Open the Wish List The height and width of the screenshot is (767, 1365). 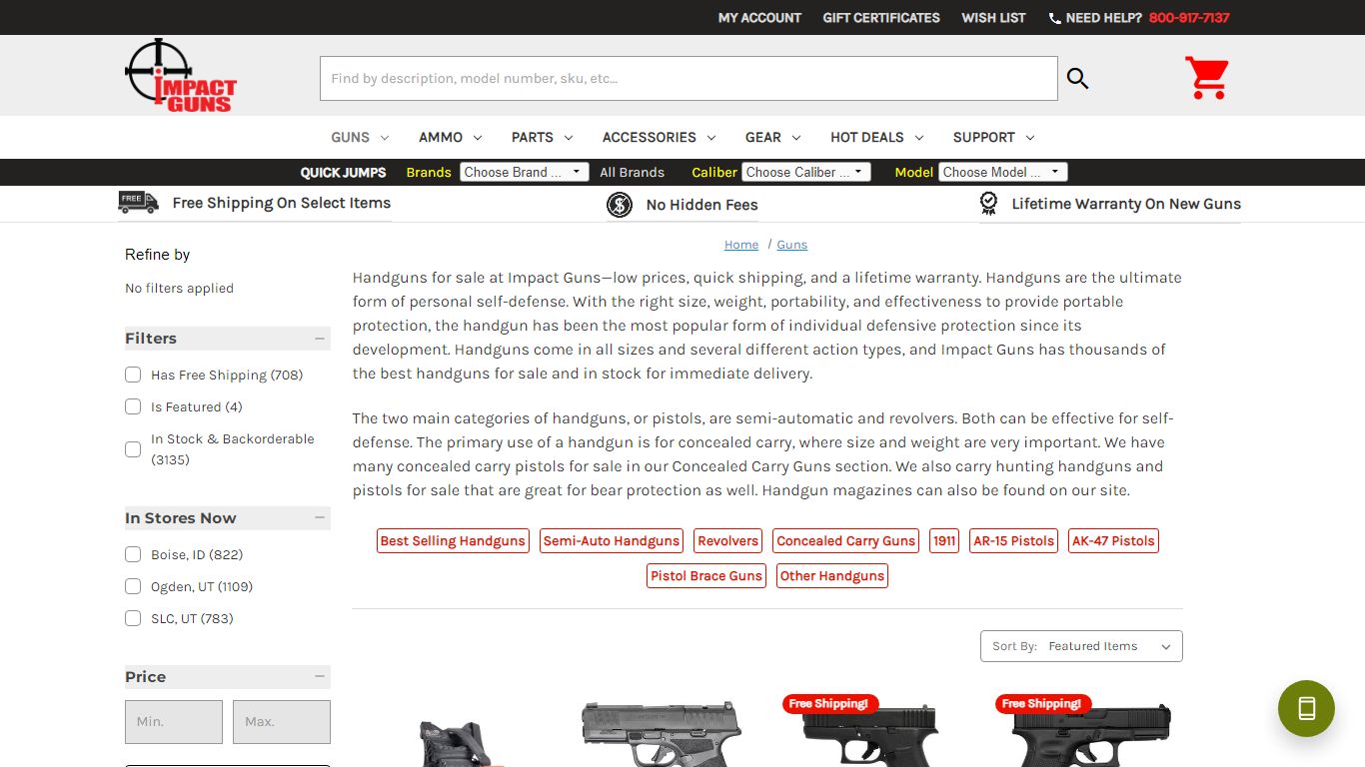pyautogui.click(x=993, y=18)
